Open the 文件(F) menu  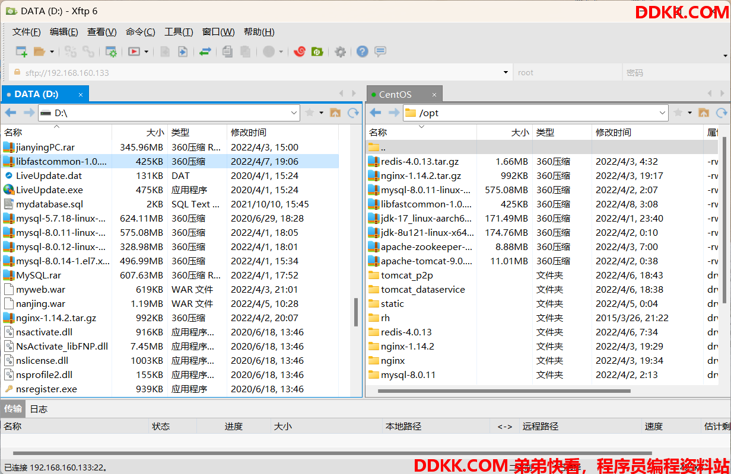(27, 32)
